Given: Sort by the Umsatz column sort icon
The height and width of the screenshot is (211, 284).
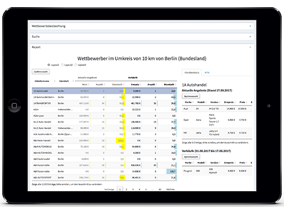Looking at the screenshot, I should coord(140,85).
